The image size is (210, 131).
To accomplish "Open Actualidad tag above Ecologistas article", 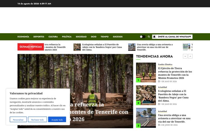I will tap(162, 87).
